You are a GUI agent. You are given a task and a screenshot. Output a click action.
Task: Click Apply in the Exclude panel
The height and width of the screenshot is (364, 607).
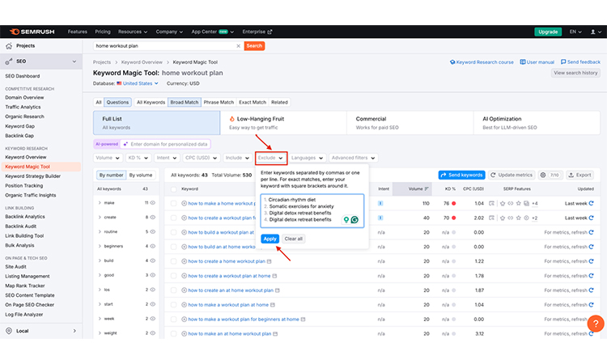[x=270, y=239]
